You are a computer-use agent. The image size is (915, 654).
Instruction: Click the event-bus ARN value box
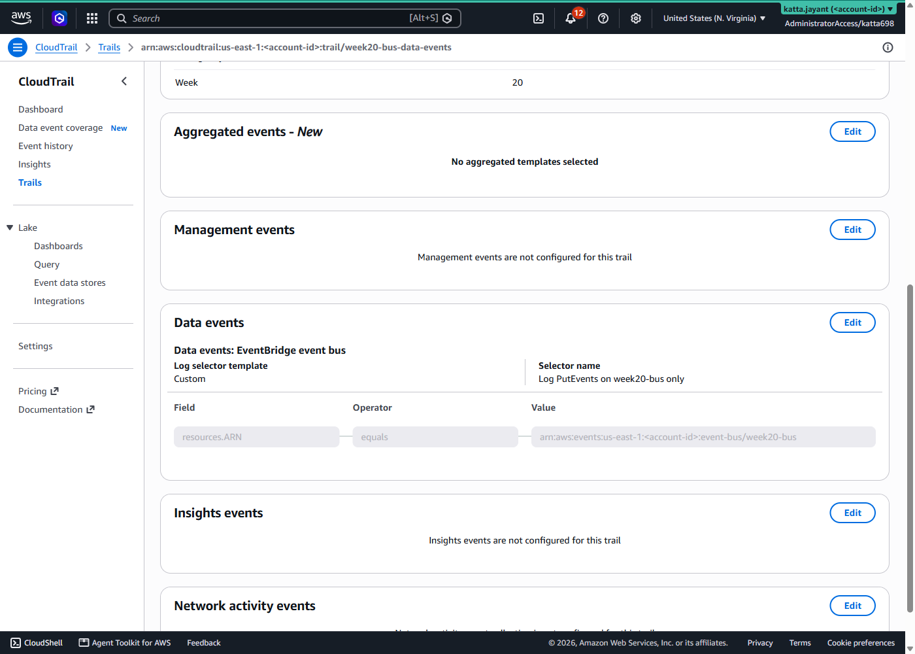click(703, 437)
